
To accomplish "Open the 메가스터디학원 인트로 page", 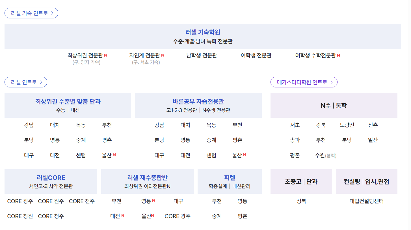I will tap(302, 82).
